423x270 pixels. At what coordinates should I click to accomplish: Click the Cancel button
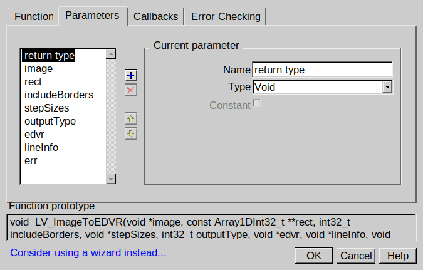[356, 256]
